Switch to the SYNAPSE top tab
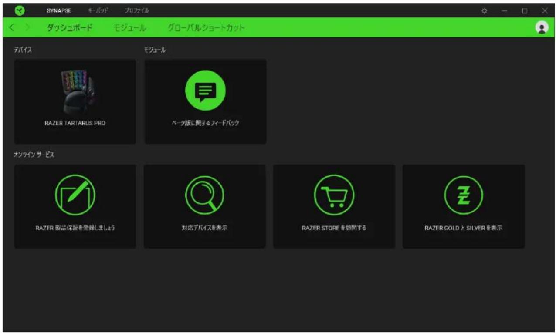The image size is (556, 333). click(x=58, y=10)
